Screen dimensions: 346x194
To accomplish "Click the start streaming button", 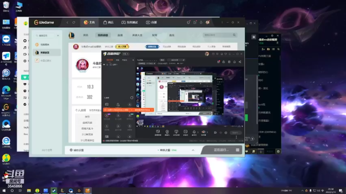I will pyautogui.click(x=235, y=133).
